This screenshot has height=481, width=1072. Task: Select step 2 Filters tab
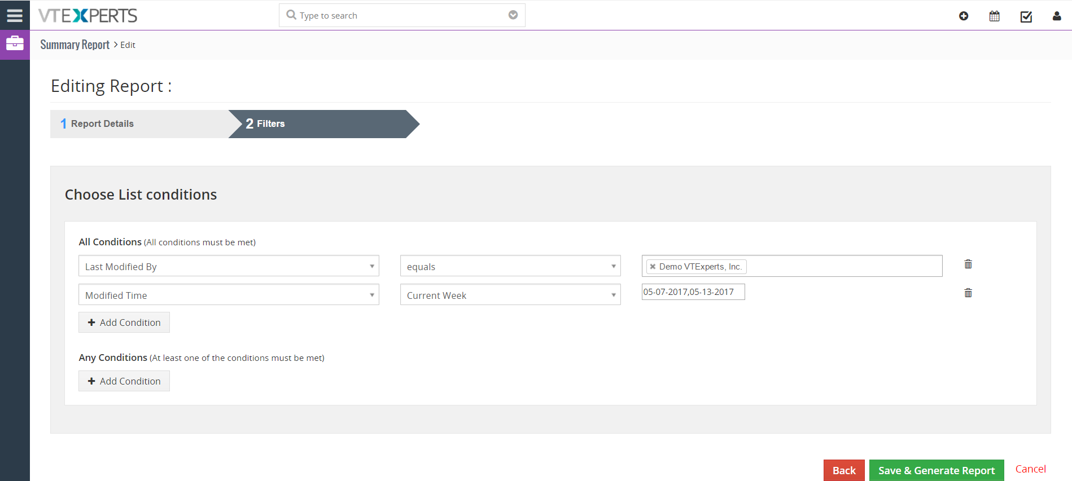coord(324,123)
